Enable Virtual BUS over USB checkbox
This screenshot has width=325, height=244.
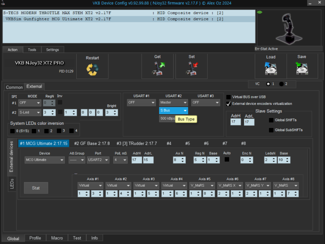click(229, 97)
